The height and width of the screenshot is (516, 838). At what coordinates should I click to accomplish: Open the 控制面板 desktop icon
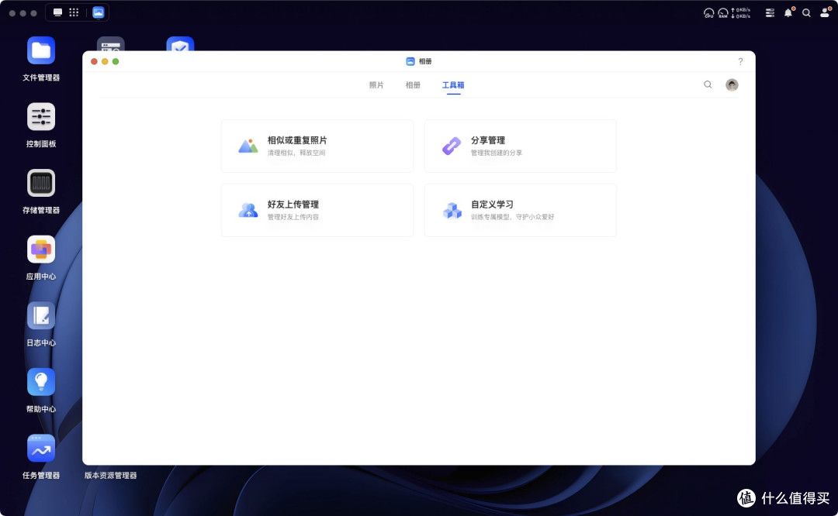pos(41,117)
